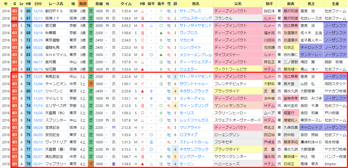Click the 12/25 date link for 有馬記念

pos(38,76)
